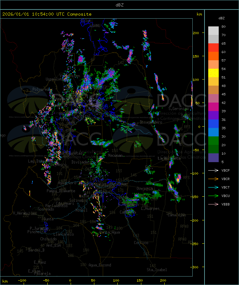Click the dBZ title at top center

[x=120, y=5]
